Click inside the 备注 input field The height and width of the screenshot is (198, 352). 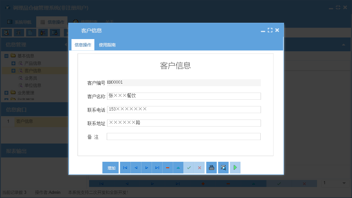[184, 136]
